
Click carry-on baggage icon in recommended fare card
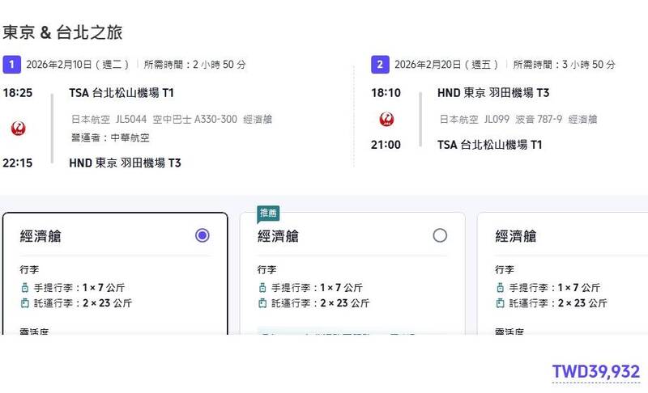point(262,287)
